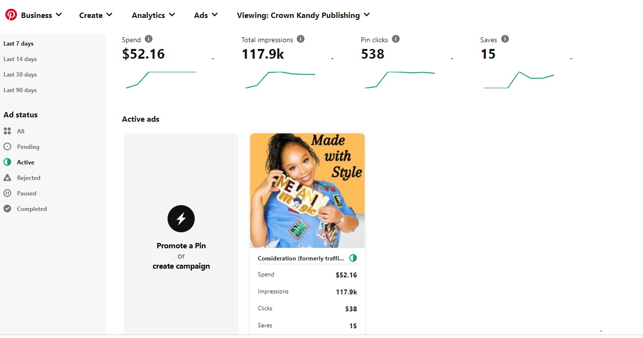Viewport: 643px width, 338px height.
Task: Choose the Last 30 days range
Action: point(20,75)
